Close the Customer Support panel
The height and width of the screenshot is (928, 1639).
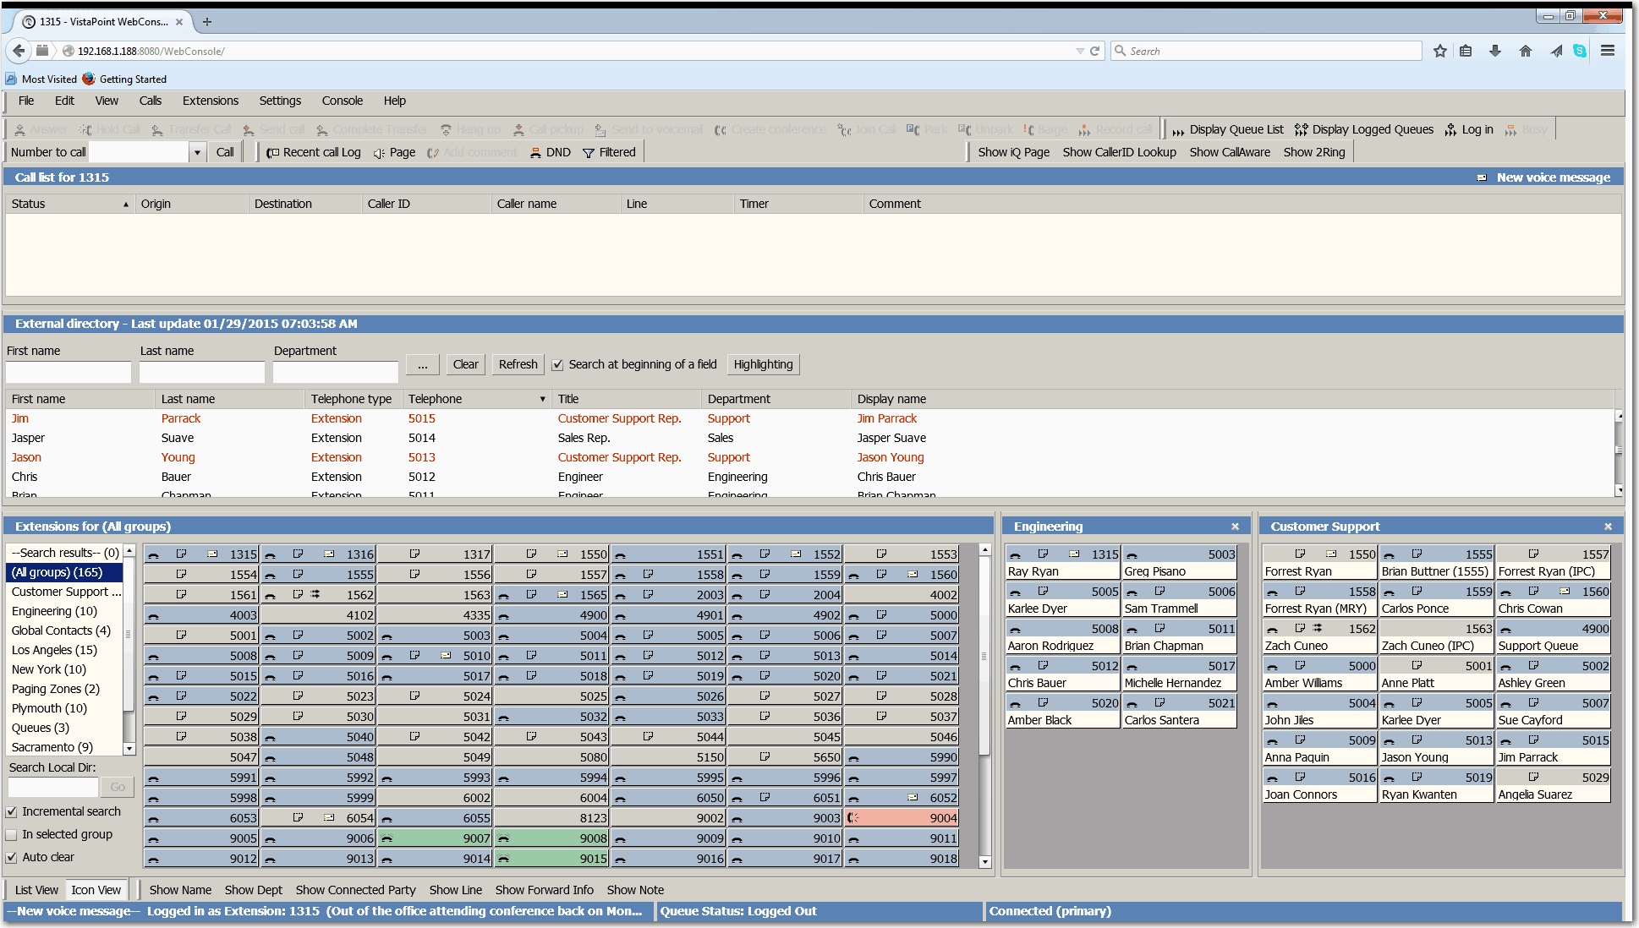tap(1608, 527)
